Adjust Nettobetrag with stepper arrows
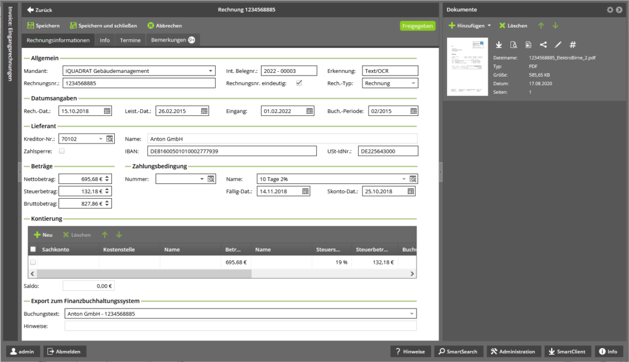 [107, 179]
